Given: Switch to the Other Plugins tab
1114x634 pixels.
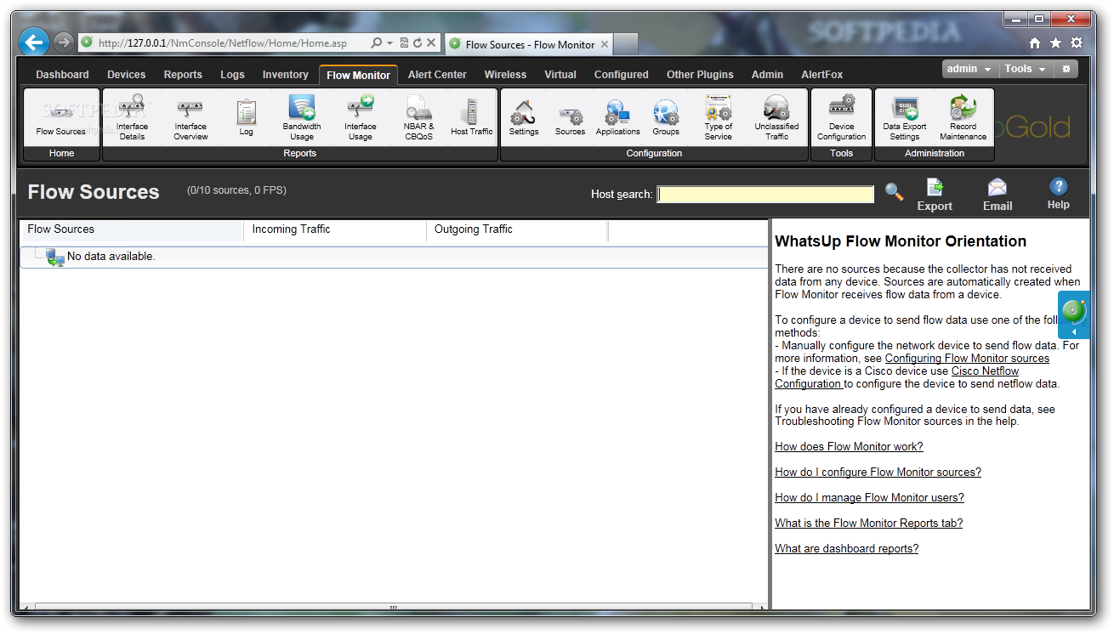Looking at the screenshot, I should [x=700, y=75].
